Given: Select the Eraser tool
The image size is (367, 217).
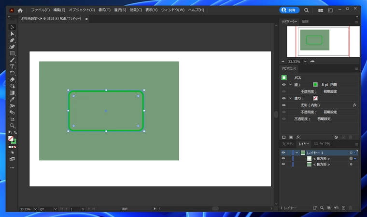Looking at the screenshot, I should 12,79.
